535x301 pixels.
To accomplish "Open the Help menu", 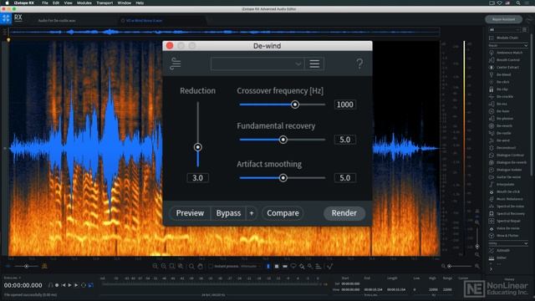I will pos(140,3).
